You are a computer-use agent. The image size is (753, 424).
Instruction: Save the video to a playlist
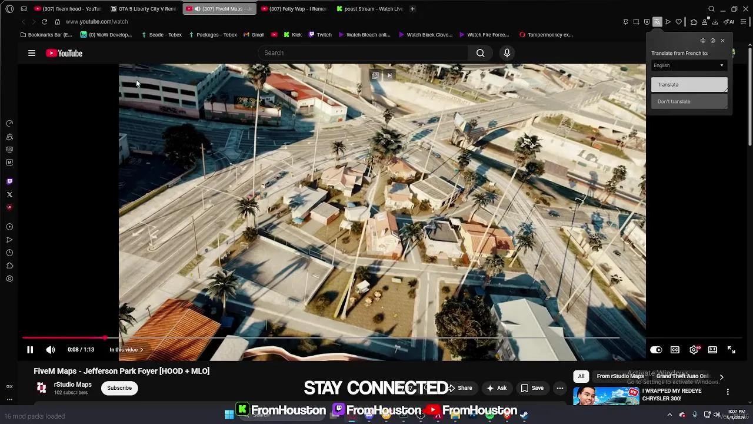(532, 388)
